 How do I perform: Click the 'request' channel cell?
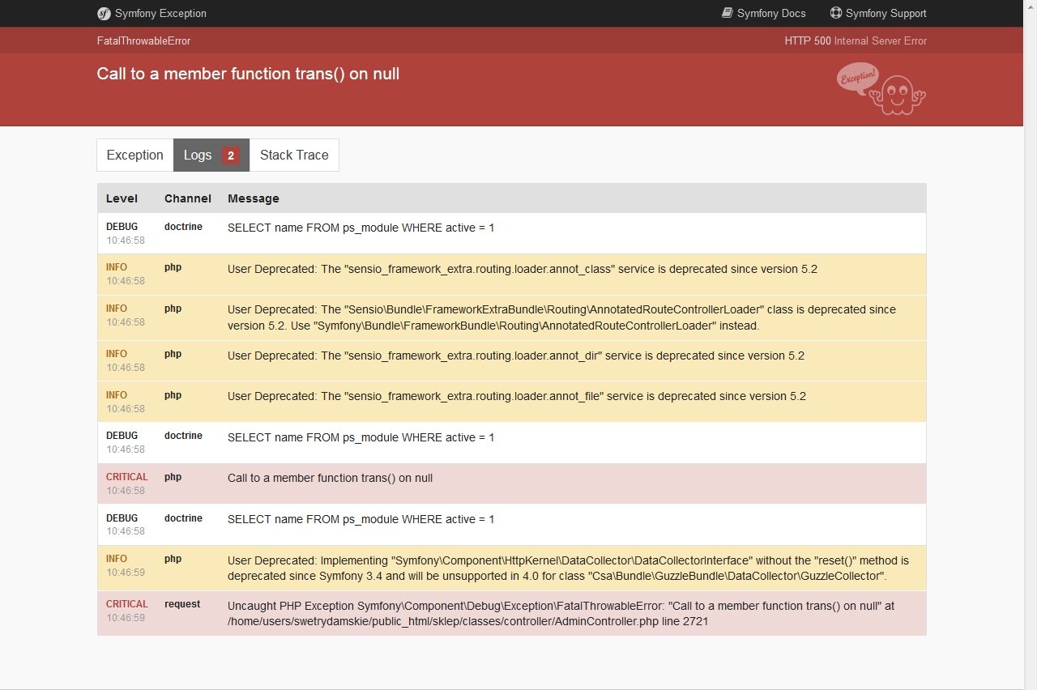click(182, 604)
